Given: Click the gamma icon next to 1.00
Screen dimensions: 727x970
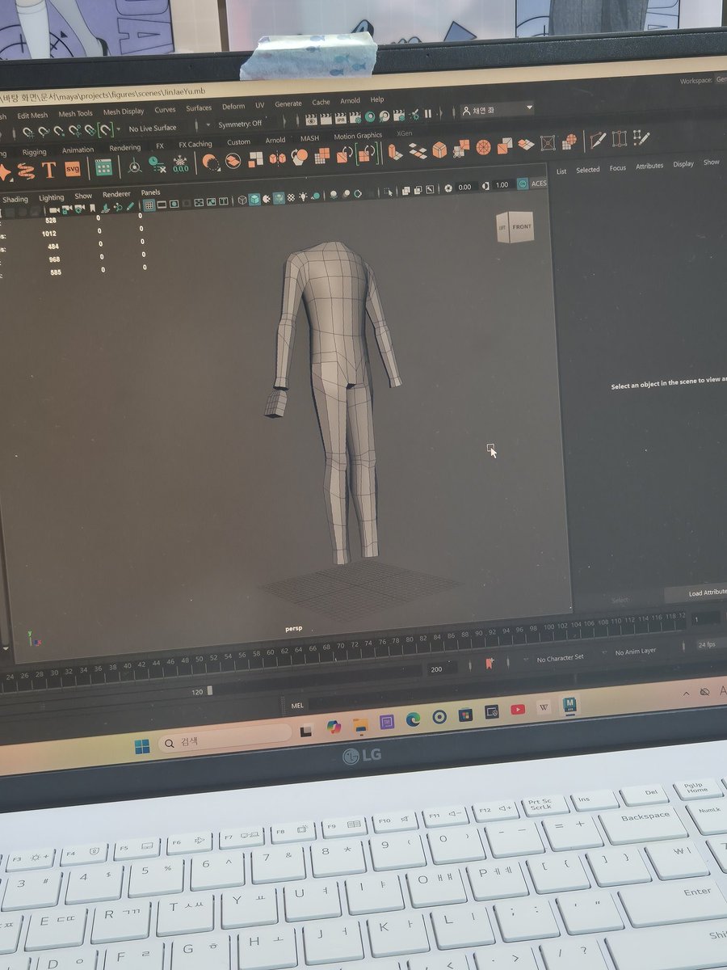Looking at the screenshot, I should 486,186.
